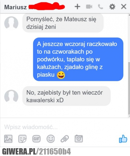Click the scrollbar down arrow
The height and width of the screenshot is (156, 130).
click(x=129, y=116)
